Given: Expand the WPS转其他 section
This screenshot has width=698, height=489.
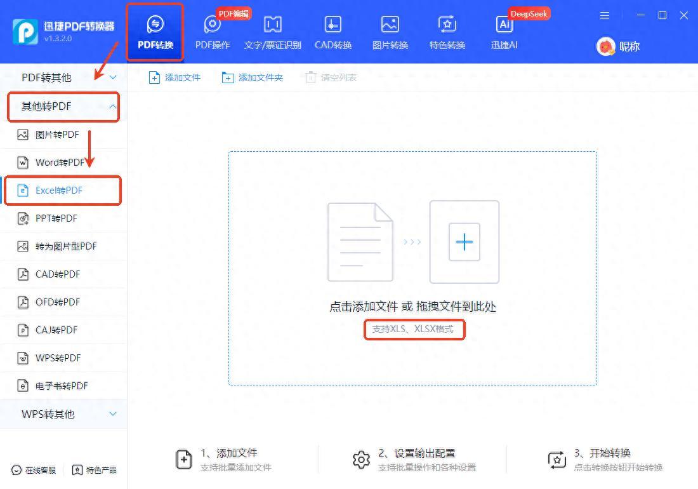Looking at the screenshot, I should point(113,414).
